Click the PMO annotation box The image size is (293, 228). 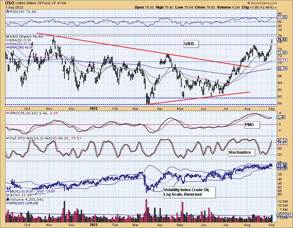click(x=252, y=125)
